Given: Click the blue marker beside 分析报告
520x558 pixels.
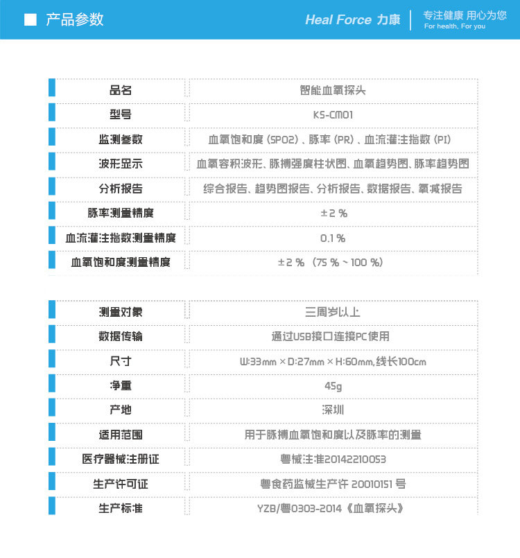Looking at the screenshot, I should pos(52,186).
